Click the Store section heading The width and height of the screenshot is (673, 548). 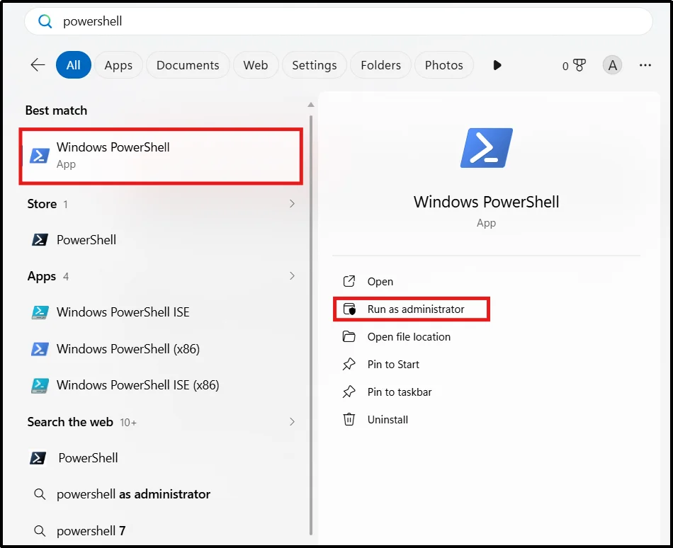coord(42,204)
